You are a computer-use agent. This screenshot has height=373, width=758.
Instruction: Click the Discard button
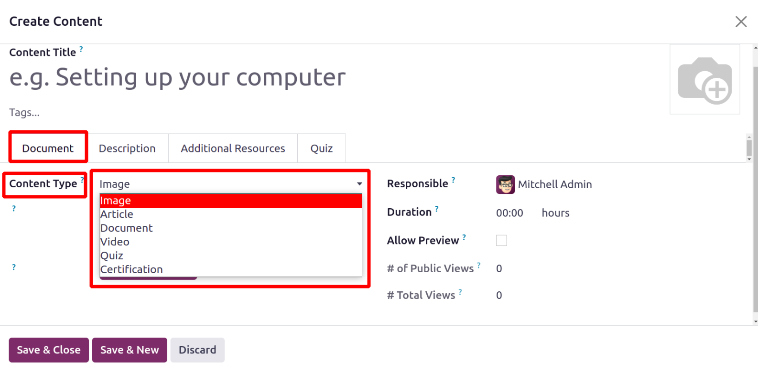197,350
